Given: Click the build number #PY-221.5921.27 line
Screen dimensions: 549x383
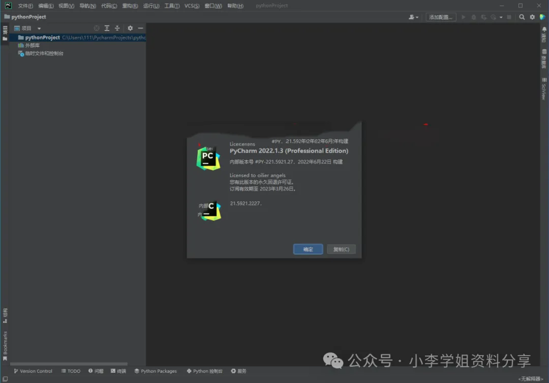Looking at the screenshot, I should click(286, 162).
